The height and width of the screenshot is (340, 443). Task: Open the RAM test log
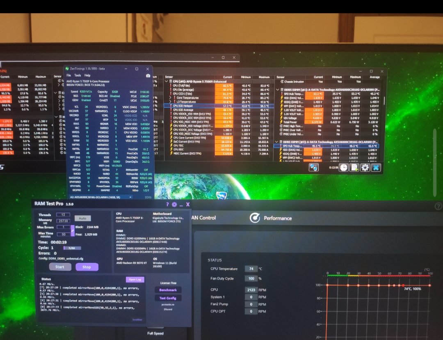(x=135, y=280)
